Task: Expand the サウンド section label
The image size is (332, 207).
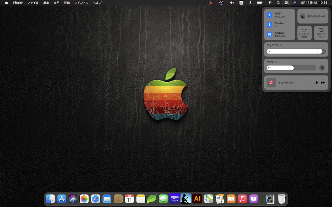Action: (272, 62)
